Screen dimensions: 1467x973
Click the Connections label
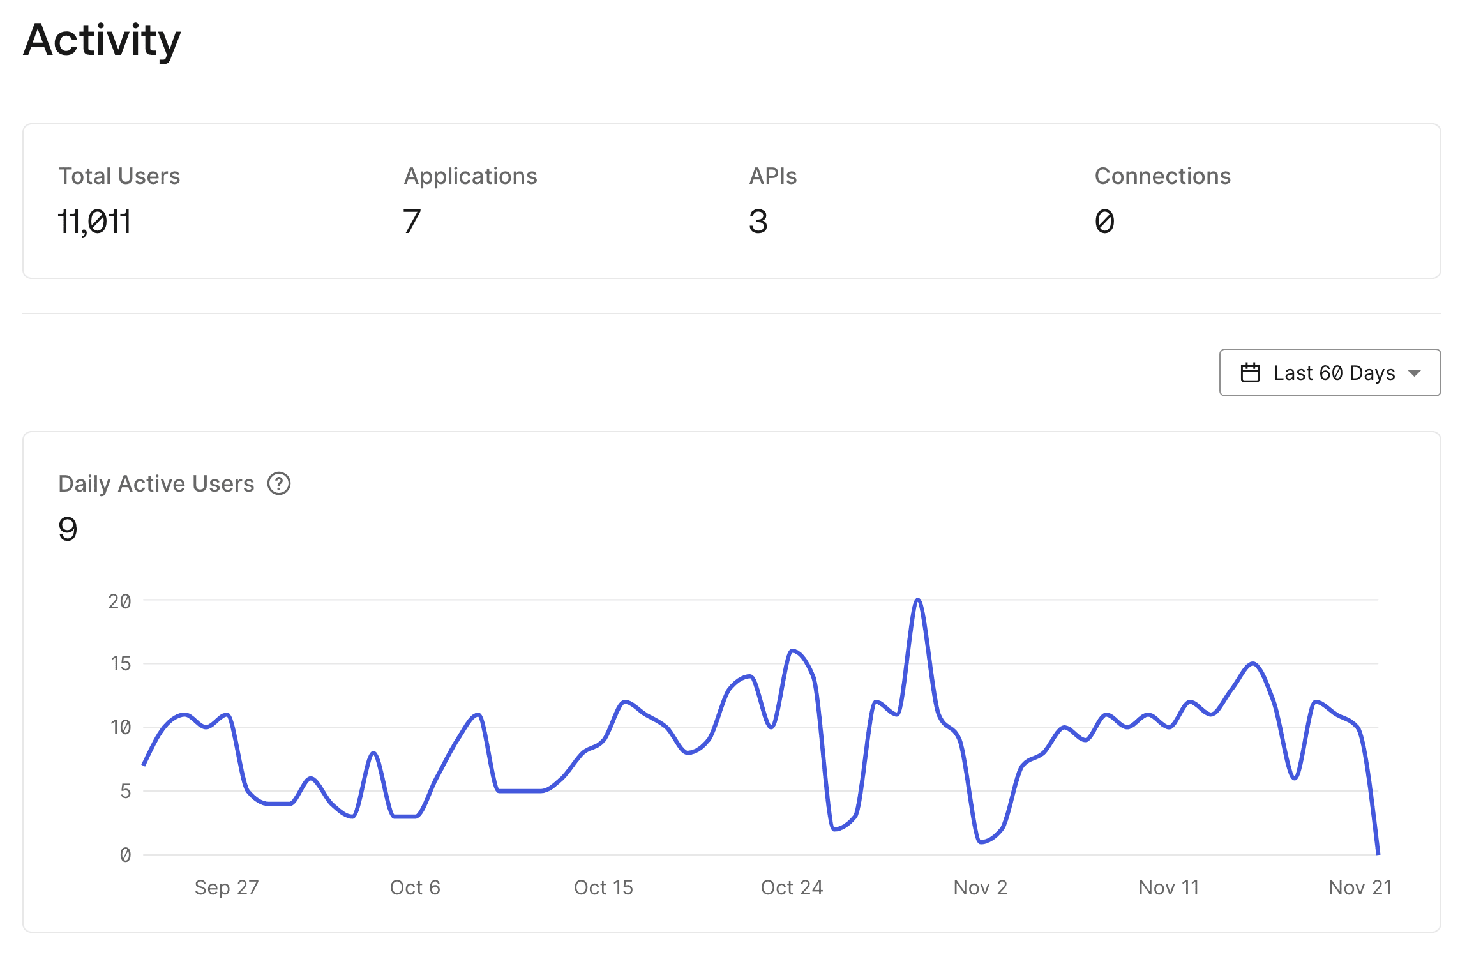pyautogui.click(x=1162, y=176)
